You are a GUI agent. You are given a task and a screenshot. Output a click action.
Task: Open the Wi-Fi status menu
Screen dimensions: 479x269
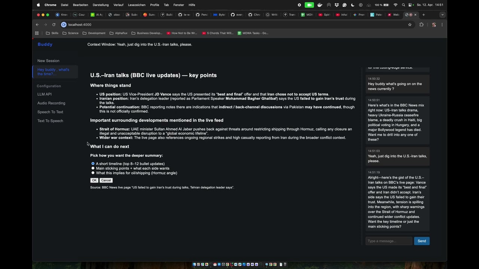[x=396, y=5]
